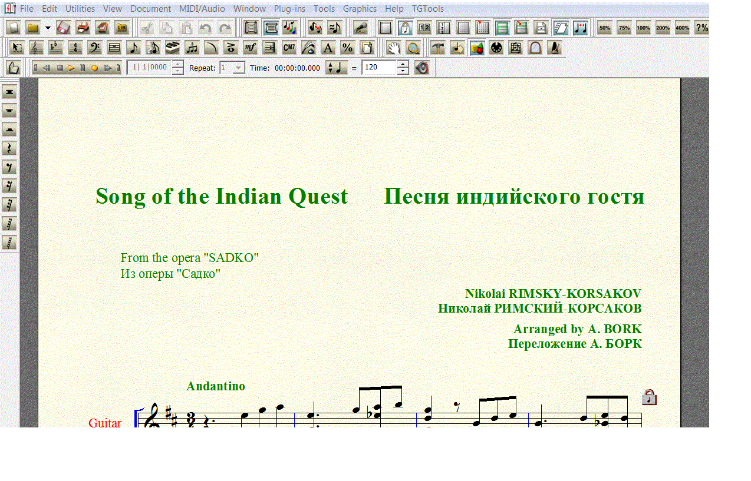Viewport: 751px width, 481px height.
Task: Select the Hand Grabber tool
Action: click(x=394, y=48)
